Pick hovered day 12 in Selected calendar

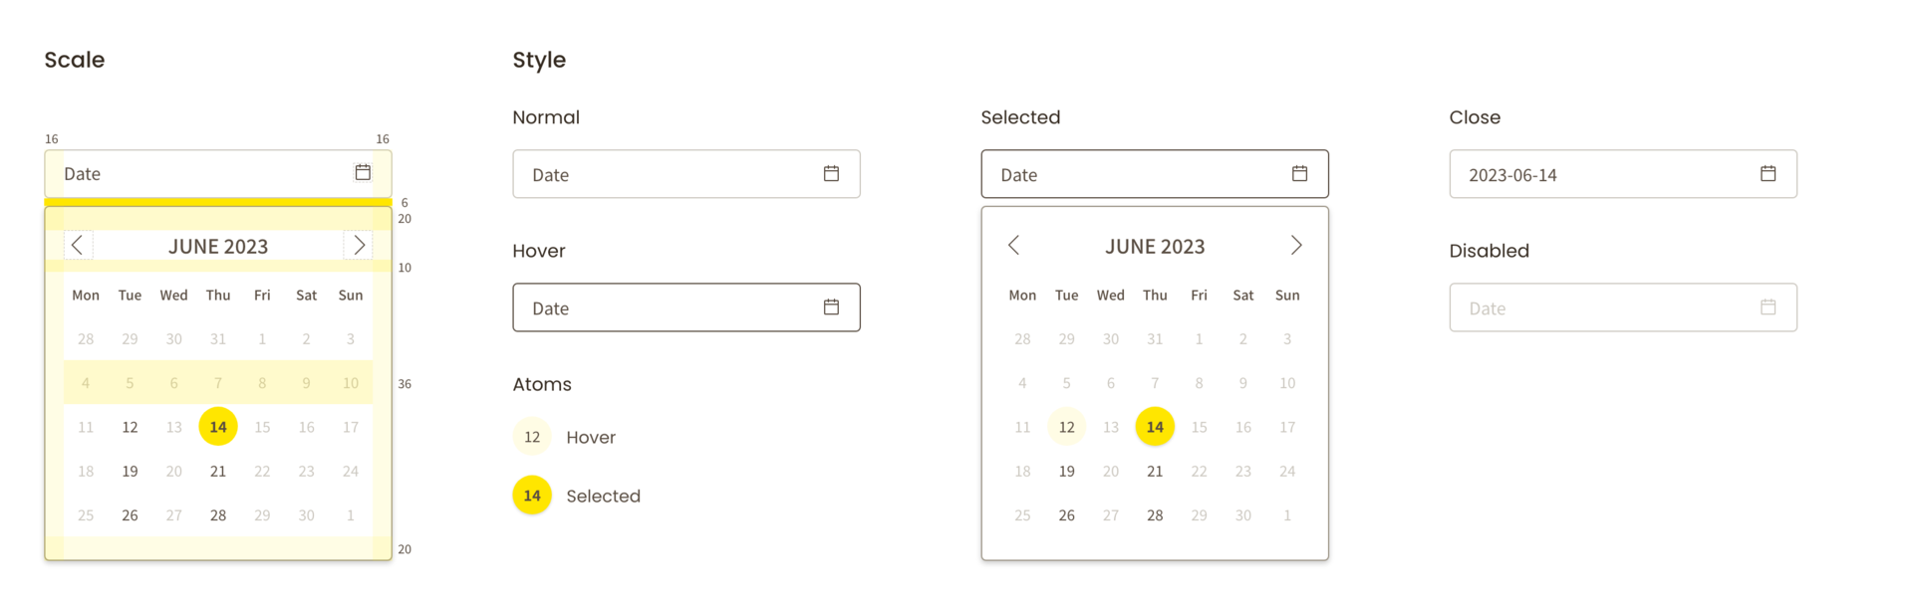click(x=1066, y=427)
